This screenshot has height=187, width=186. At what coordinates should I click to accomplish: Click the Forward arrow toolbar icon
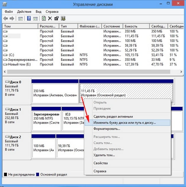pos(12,18)
